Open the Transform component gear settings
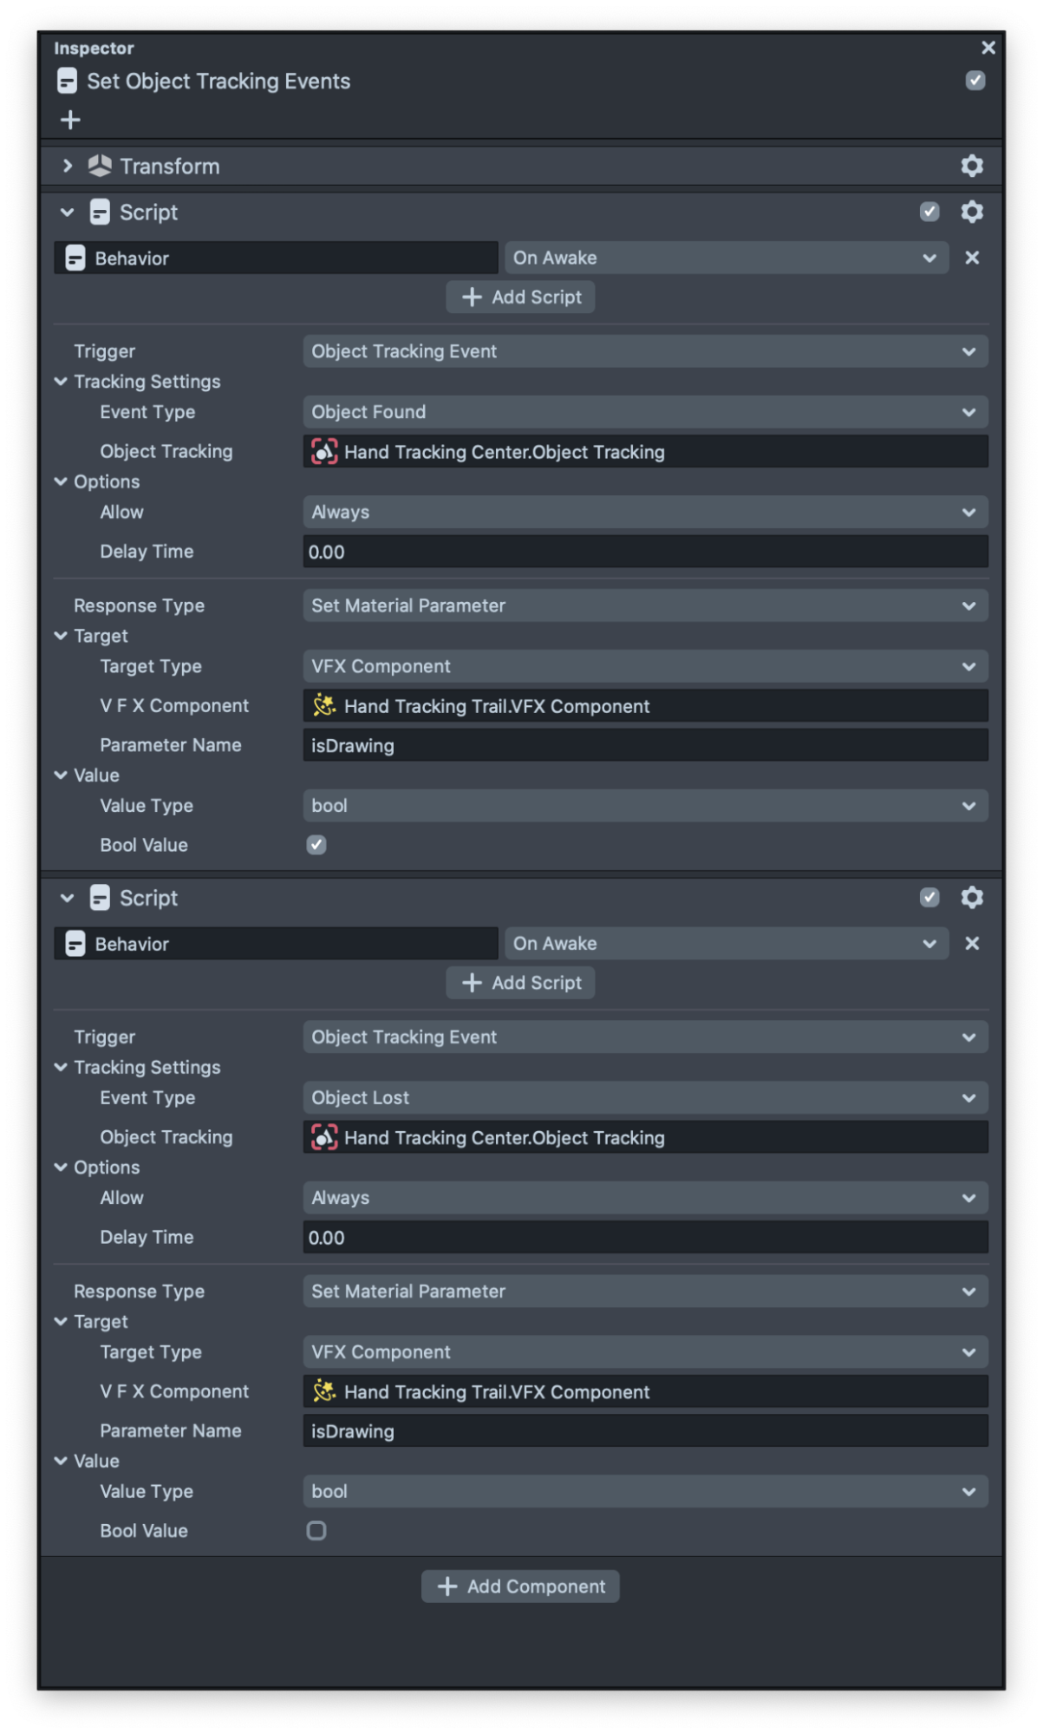Screen dimensions: 1043x1734 point(972,166)
